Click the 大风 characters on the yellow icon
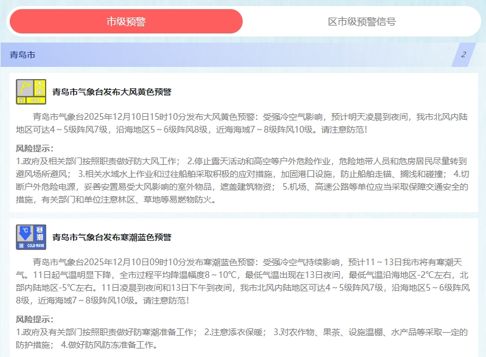This screenshot has height=357, width=486. pos(40,88)
